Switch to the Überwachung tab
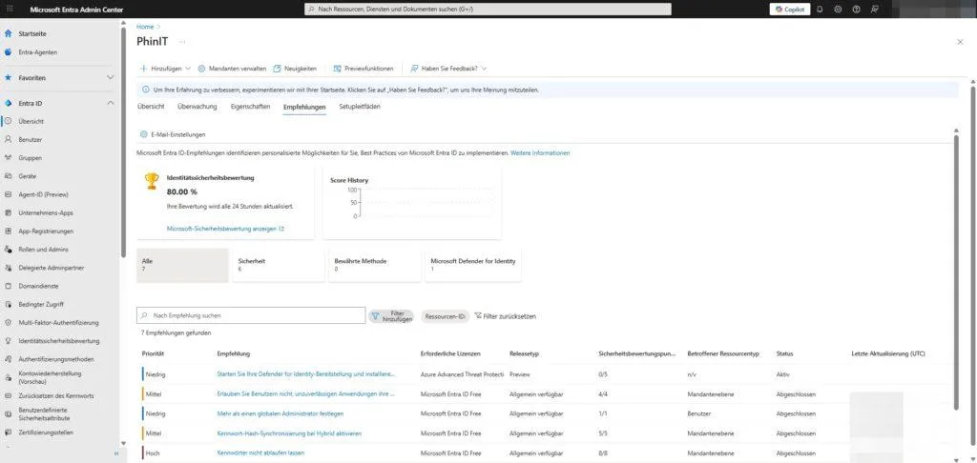Screen dimensions: 977x463 197,107
